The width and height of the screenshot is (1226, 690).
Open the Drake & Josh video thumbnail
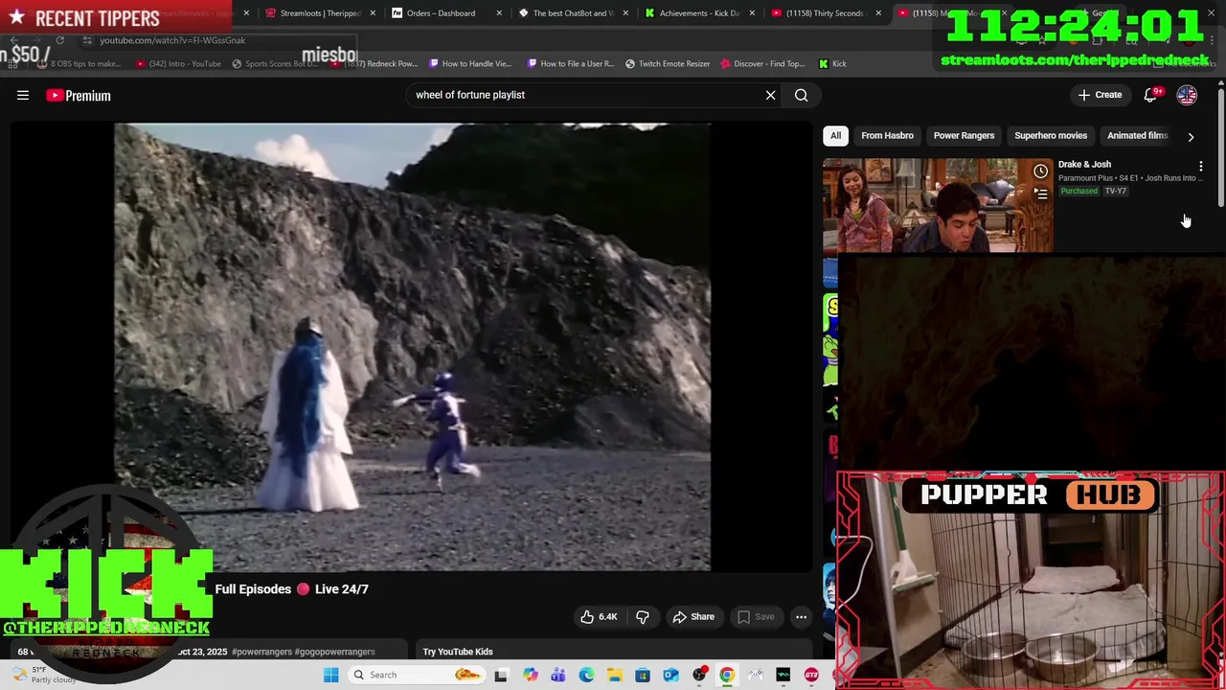(938, 205)
